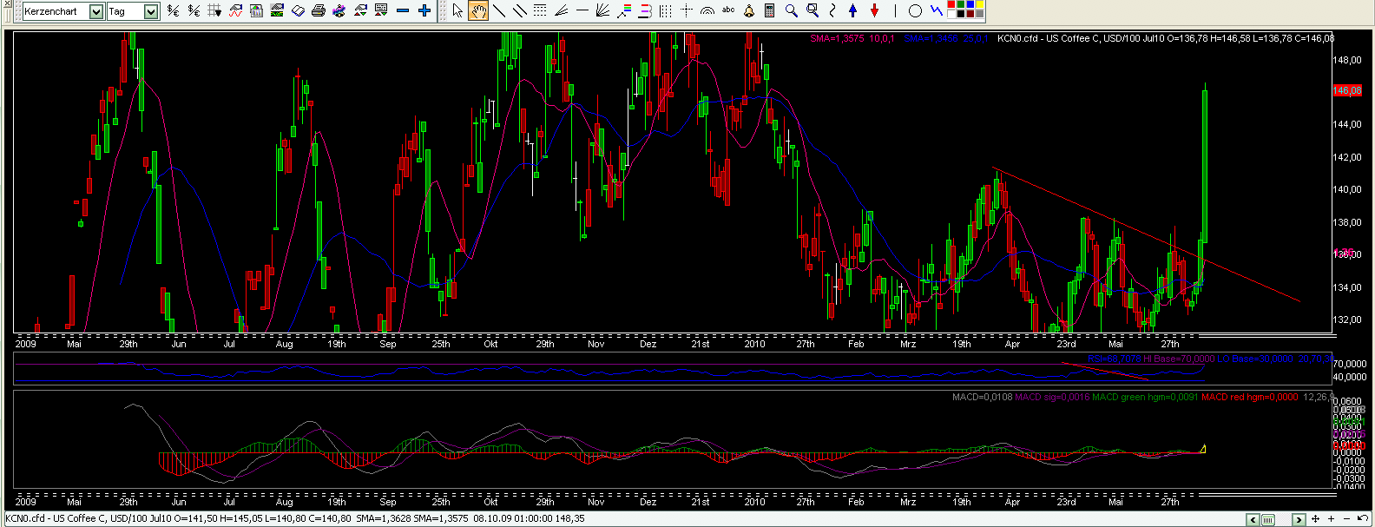The height and width of the screenshot is (527, 1375).
Task: Click the horizontal chart scrollbar thumb
Action: (1268, 519)
